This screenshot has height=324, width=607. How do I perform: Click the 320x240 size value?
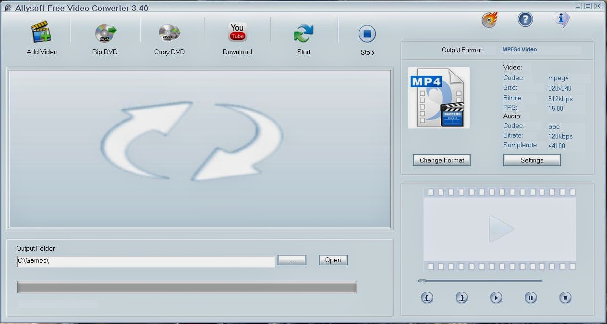coord(560,88)
